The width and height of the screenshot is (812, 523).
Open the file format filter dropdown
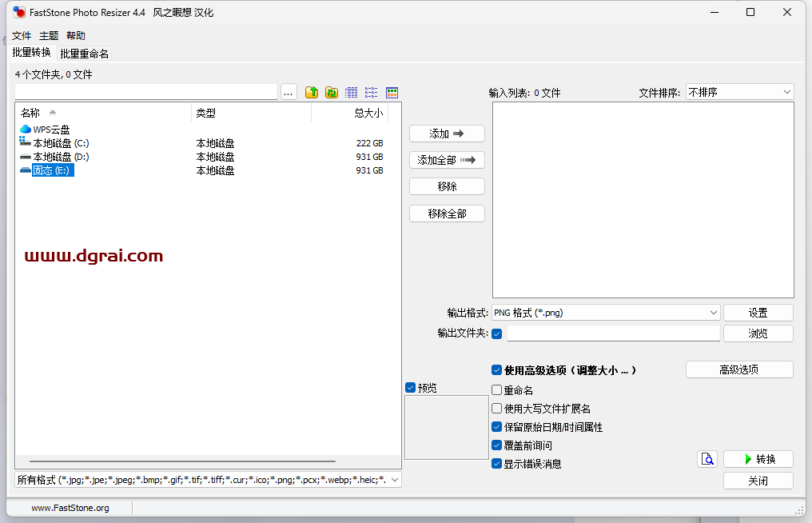(x=208, y=480)
